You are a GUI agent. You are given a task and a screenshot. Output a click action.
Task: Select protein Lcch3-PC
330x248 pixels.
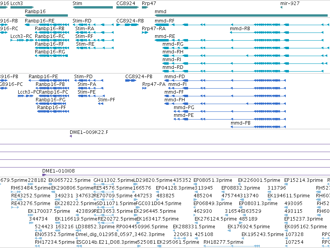tap(28, 92)
